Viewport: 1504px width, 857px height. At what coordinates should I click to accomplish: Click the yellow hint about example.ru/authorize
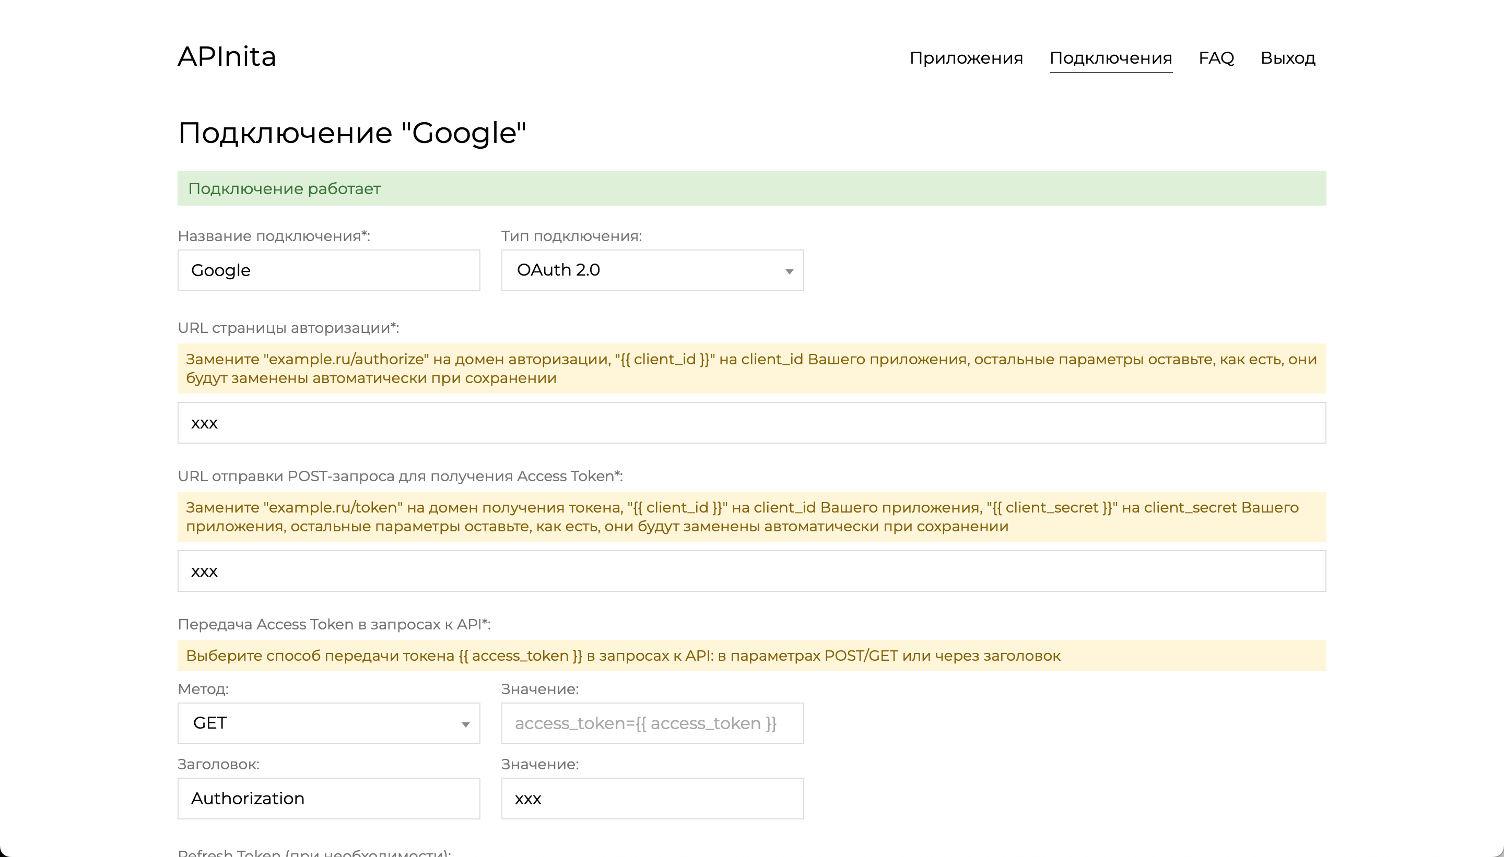[x=751, y=368]
